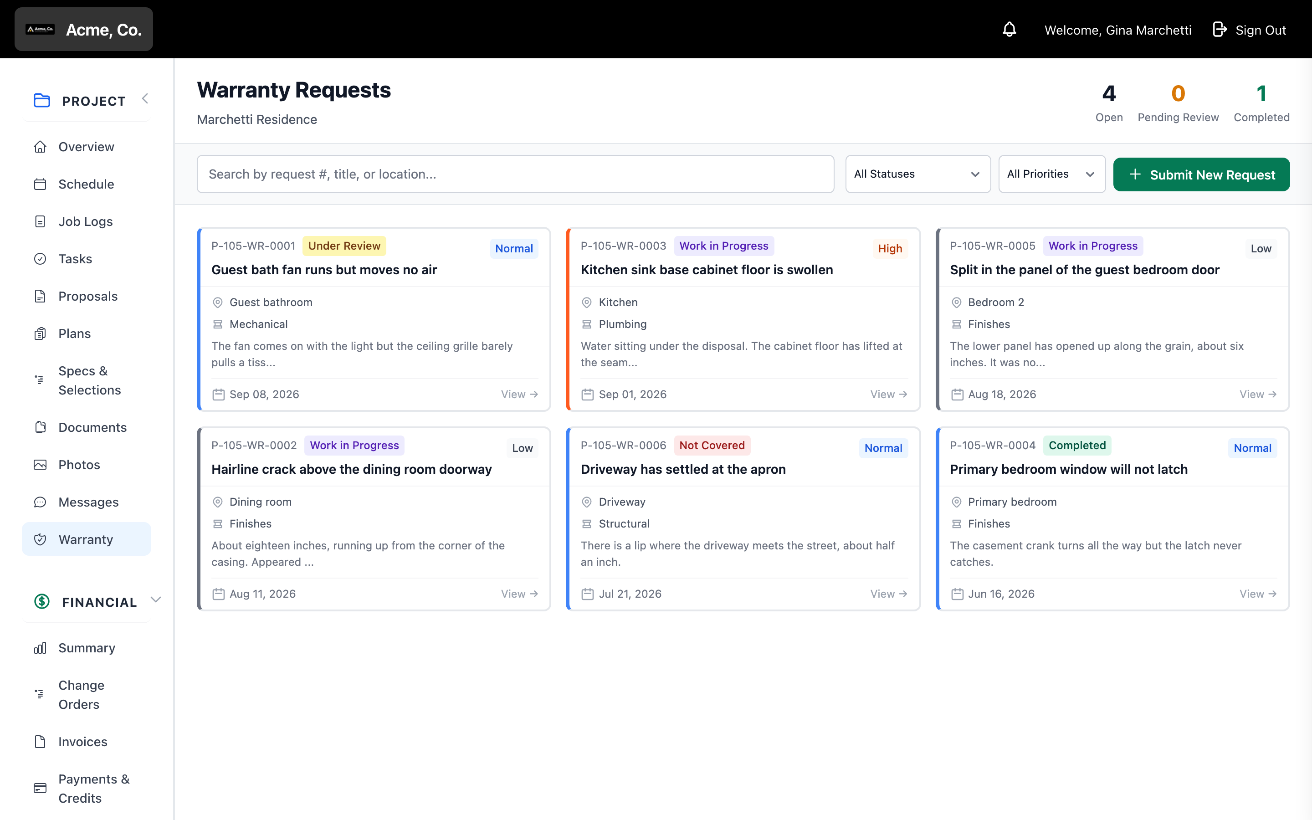Click the Acme, Co. logo
The height and width of the screenshot is (820, 1312).
click(x=40, y=29)
